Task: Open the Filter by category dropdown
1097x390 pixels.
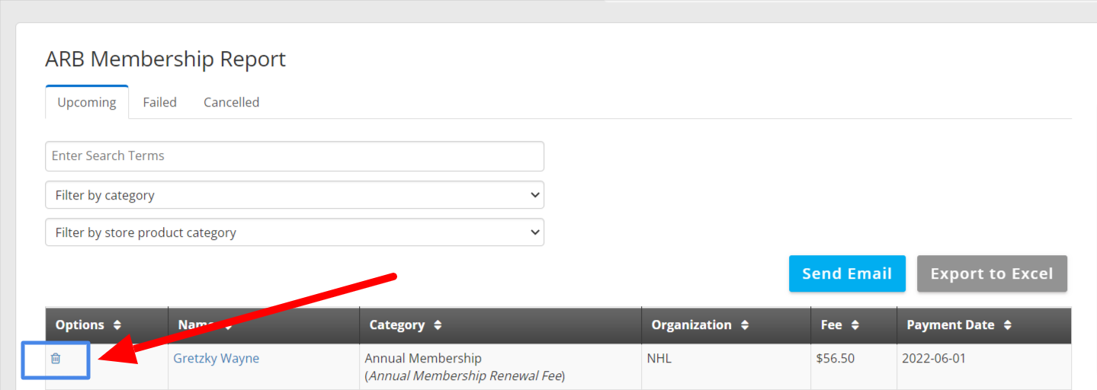Action: (x=294, y=195)
